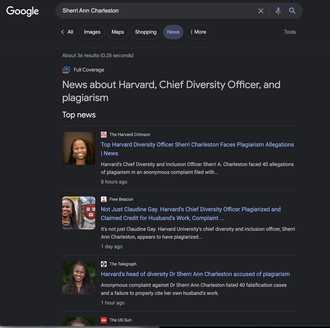Open the Tools options
The width and height of the screenshot is (330, 328).
[x=290, y=32]
